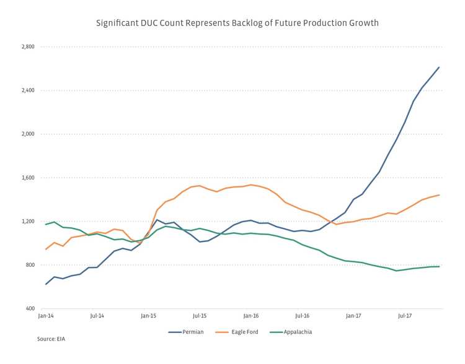Click the Eagle Ford line's final data point
The height and width of the screenshot is (364, 465).
tap(439, 195)
